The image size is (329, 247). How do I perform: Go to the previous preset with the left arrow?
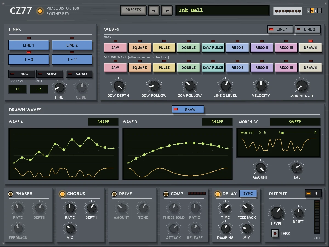point(154,10)
